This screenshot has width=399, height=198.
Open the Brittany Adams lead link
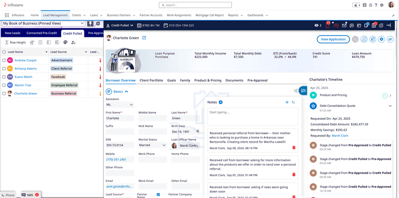(26, 69)
